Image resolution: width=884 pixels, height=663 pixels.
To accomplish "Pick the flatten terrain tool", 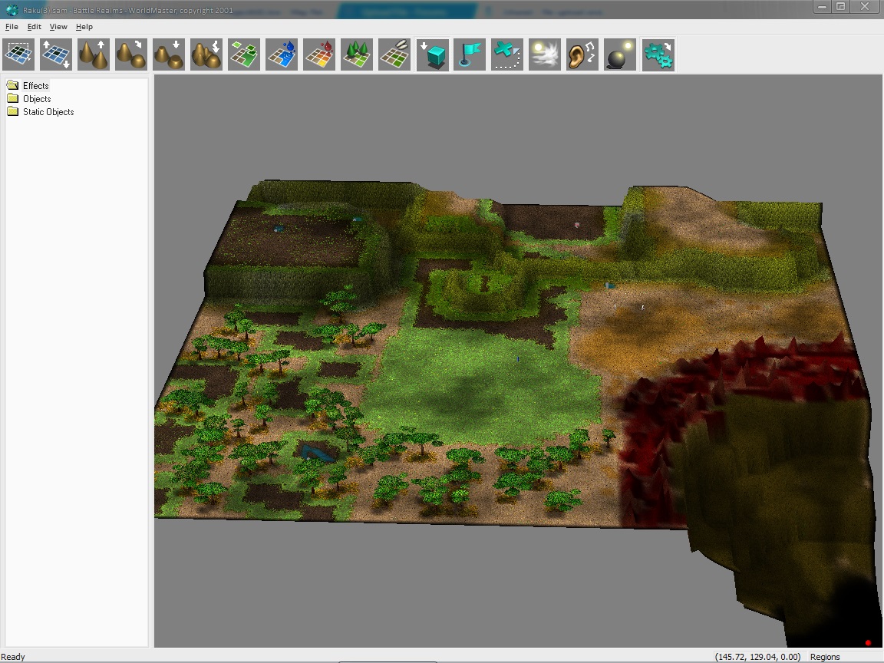I will pos(169,54).
